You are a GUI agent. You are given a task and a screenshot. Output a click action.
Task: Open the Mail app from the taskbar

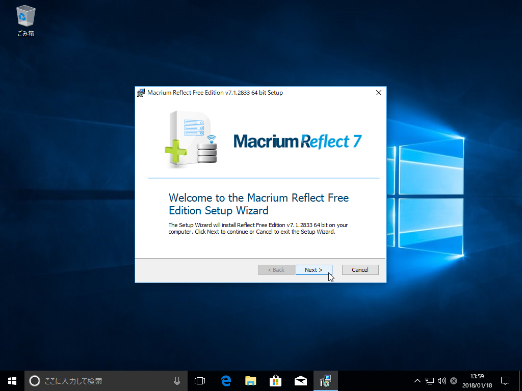click(300, 380)
